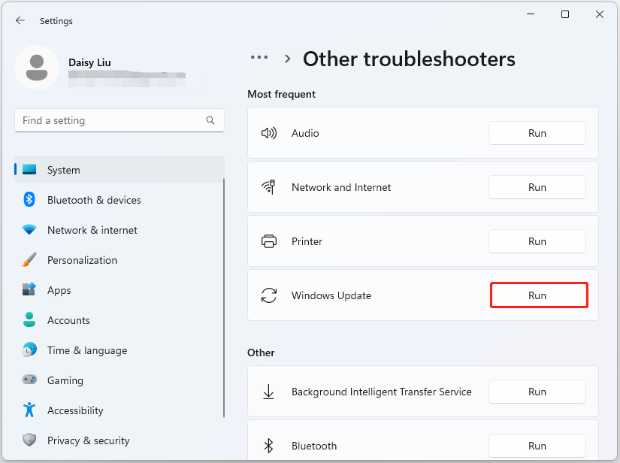Focus the Find a setting search box
This screenshot has height=463, width=620.
tap(109, 120)
